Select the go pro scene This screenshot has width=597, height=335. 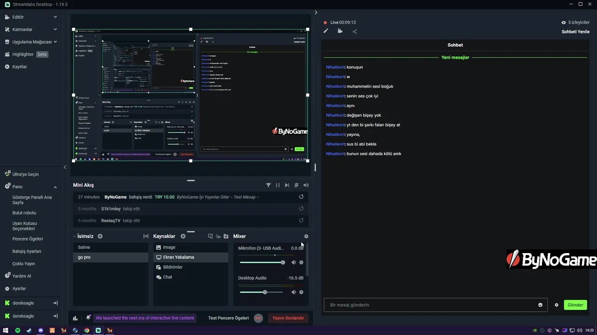(x=111, y=257)
